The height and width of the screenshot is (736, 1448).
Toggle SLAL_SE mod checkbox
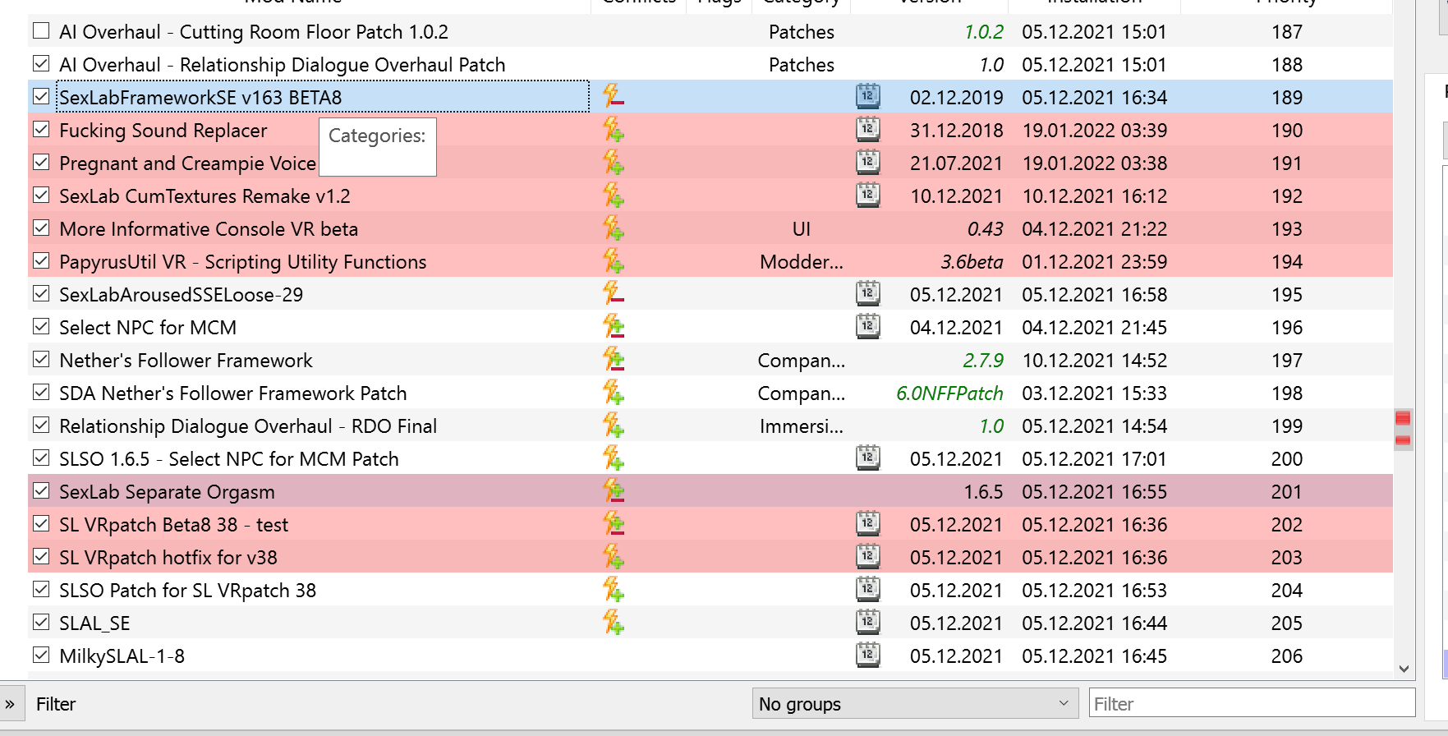coord(41,622)
